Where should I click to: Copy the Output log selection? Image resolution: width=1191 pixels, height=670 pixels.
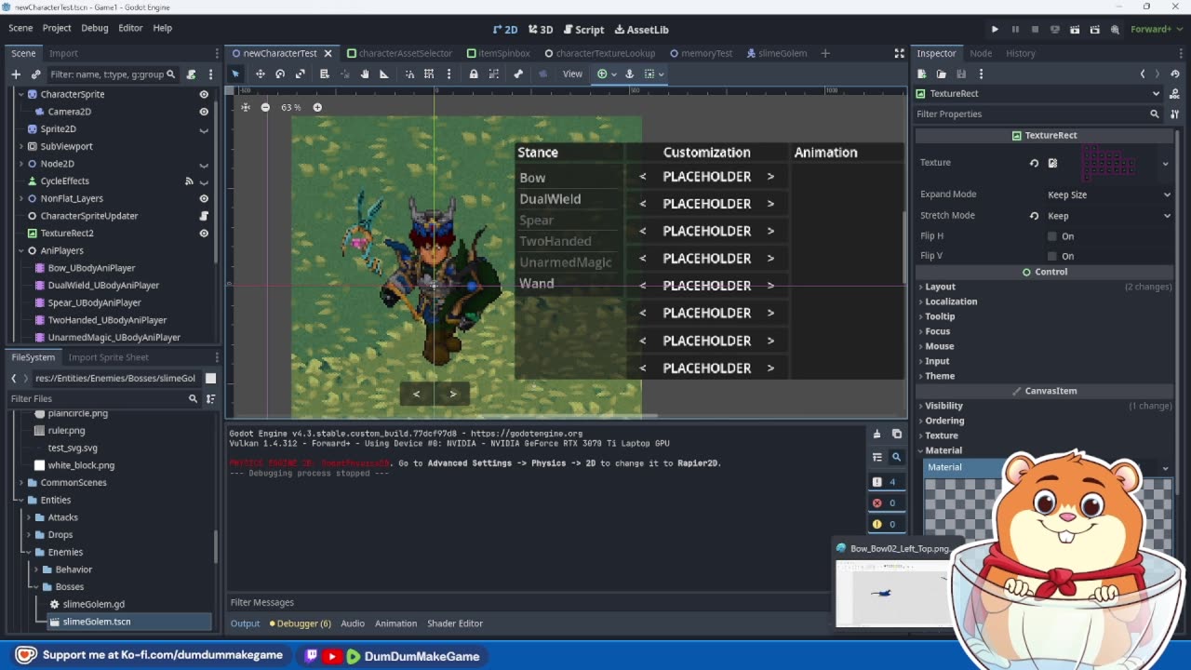point(897,434)
